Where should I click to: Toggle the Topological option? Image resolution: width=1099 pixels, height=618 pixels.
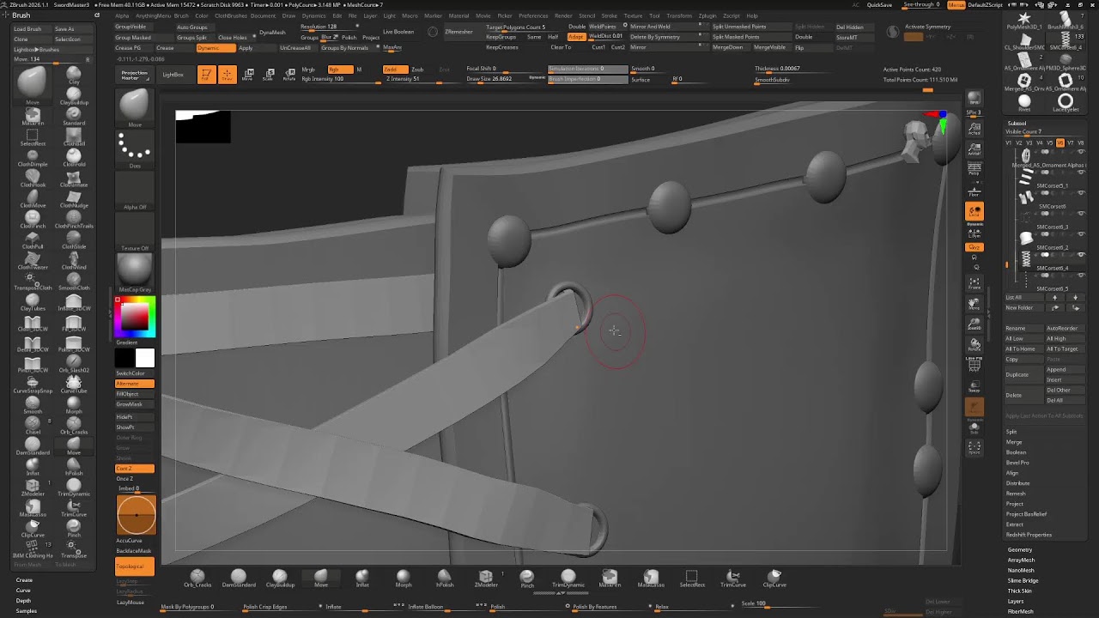[x=135, y=566]
